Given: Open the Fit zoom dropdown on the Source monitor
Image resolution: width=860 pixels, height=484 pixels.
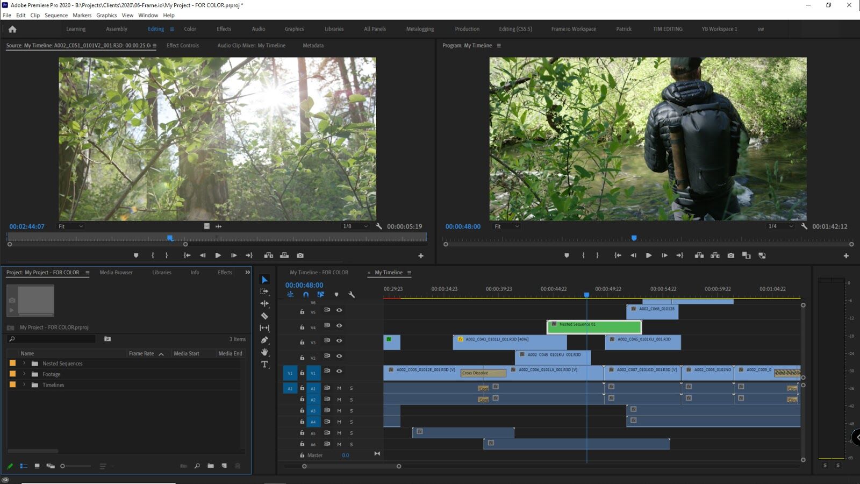Looking at the screenshot, I should [70, 226].
